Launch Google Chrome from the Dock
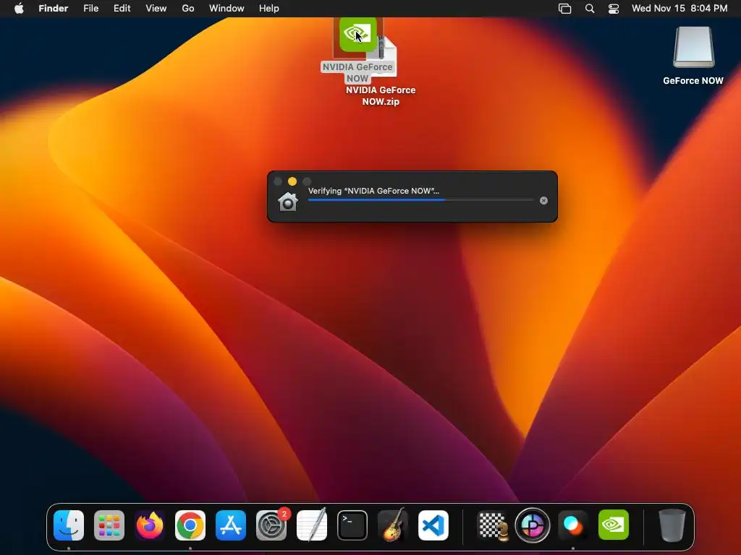This screenshot has height=555, width=741. [190, 525]
